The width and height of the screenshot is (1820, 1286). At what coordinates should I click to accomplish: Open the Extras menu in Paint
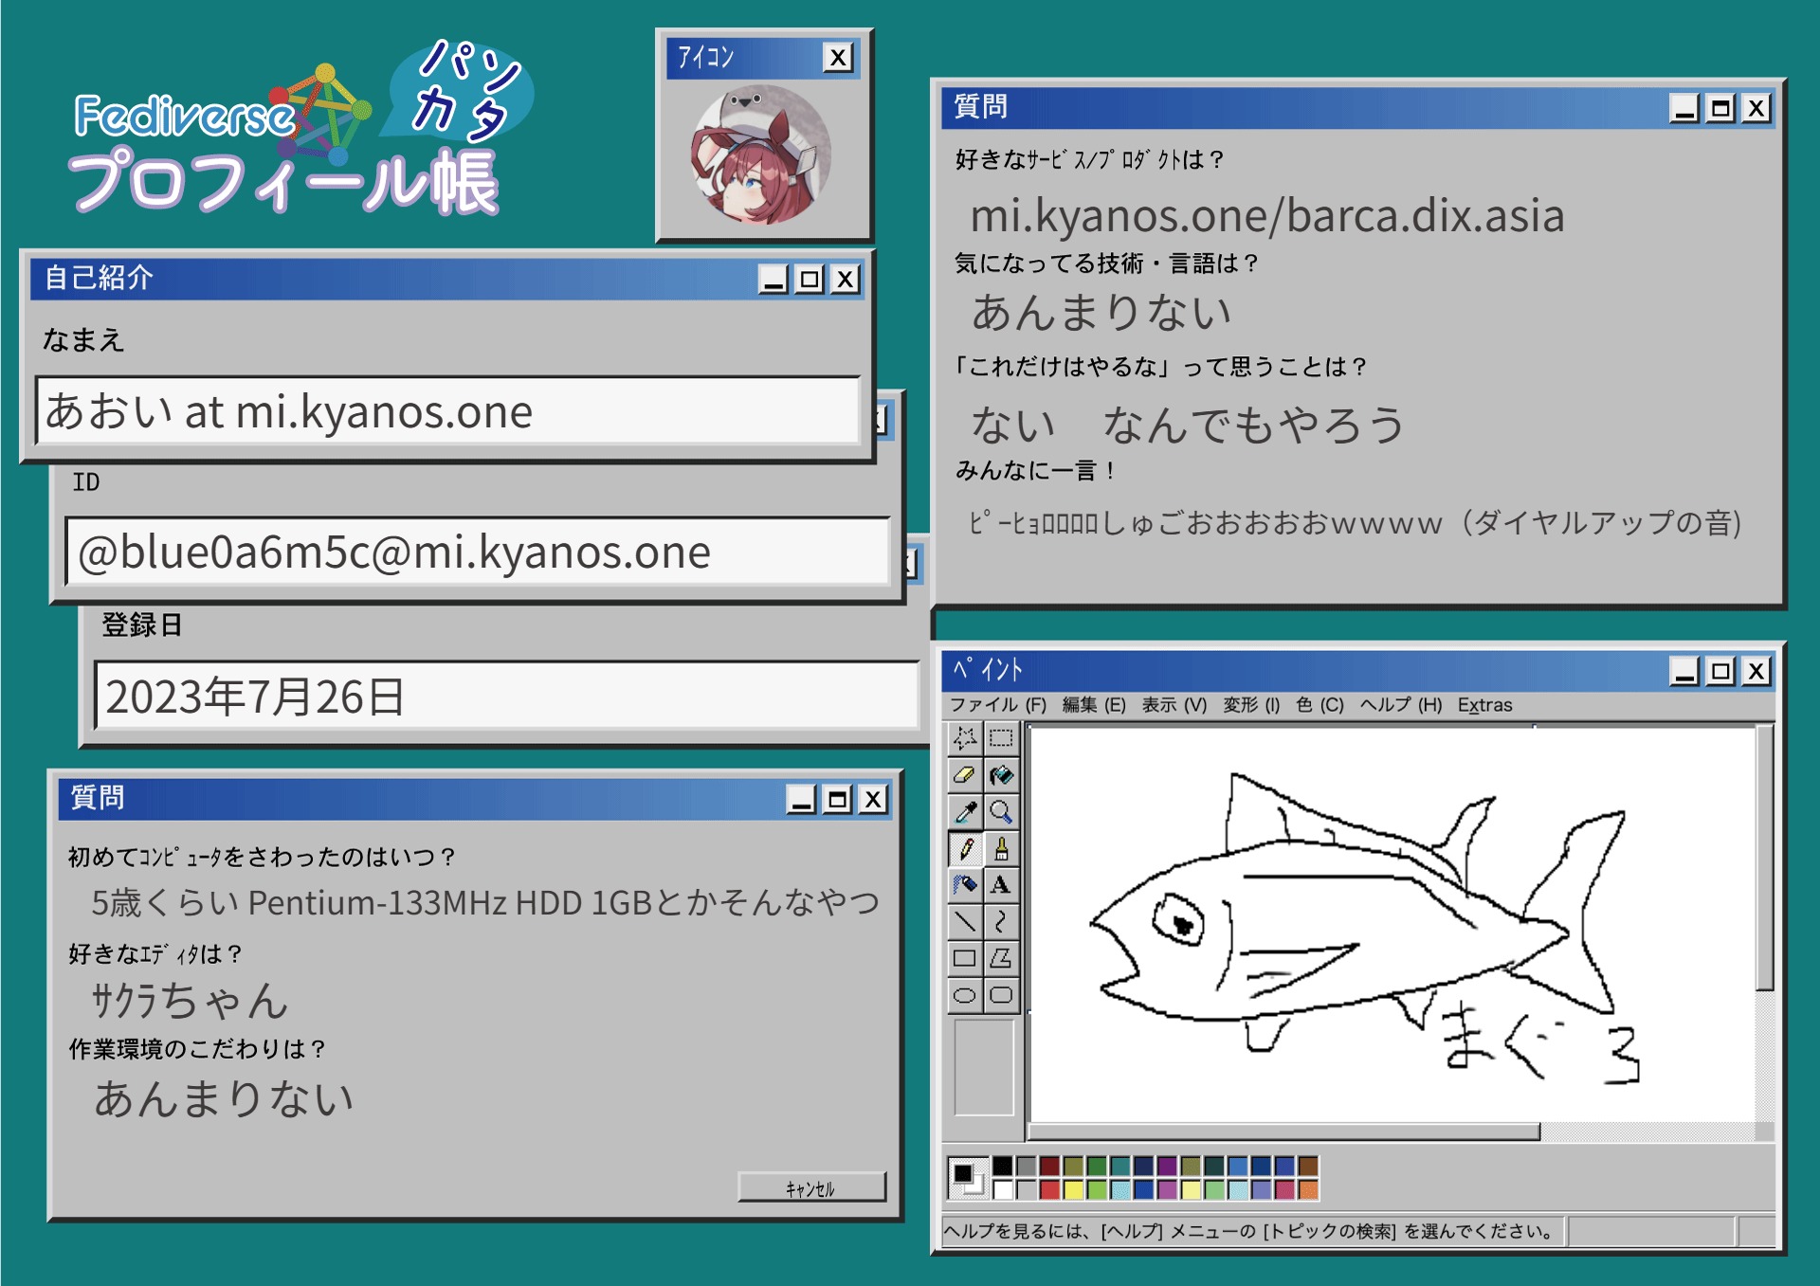pyautogui.click(x=1484, y=705)
